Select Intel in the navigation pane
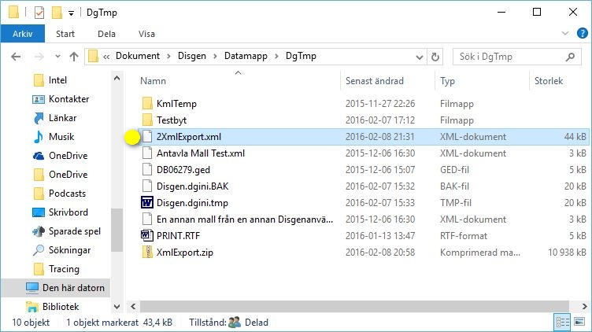This screenshot has width=592, height=332. 57,80
